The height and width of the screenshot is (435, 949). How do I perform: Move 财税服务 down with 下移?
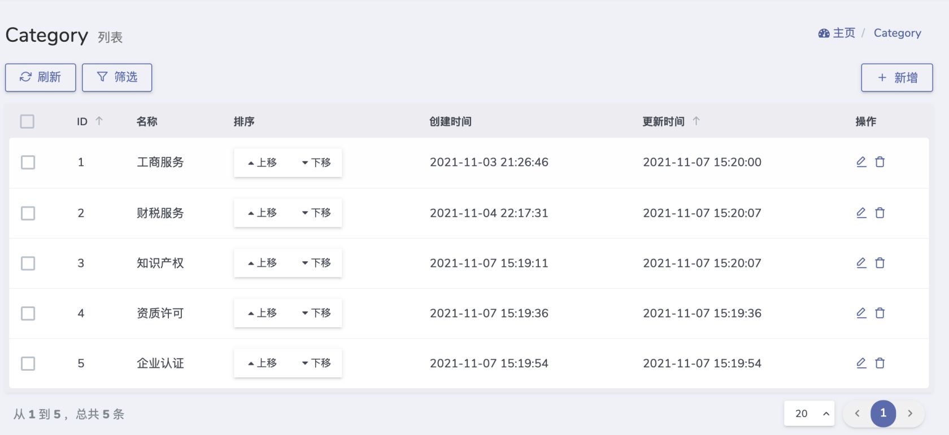[316, 213]
